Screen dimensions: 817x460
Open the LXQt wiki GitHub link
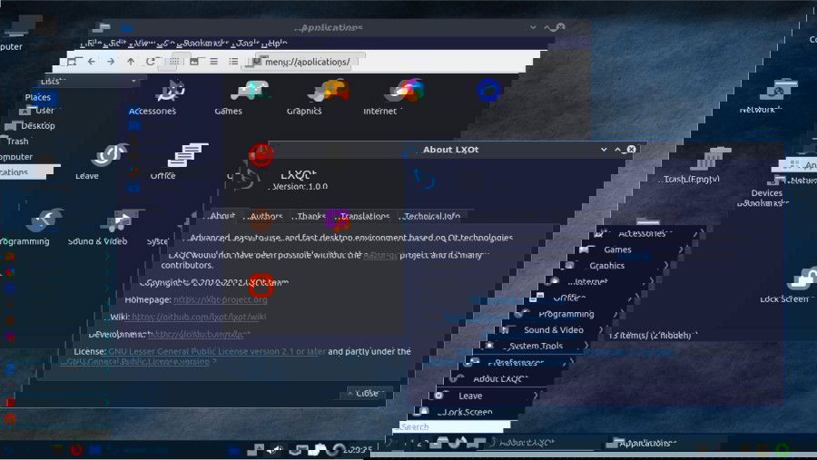pos(199,317)
